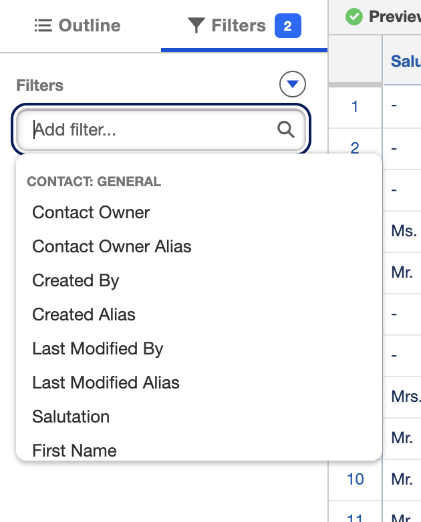Focus the Add filter search field
The image size is (421, 522).
(161, 129)
